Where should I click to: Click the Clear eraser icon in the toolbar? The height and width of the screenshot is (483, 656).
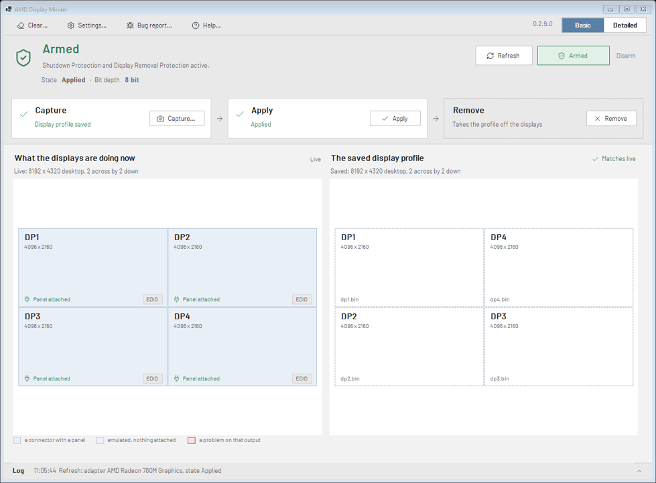(x=21, y=25)
